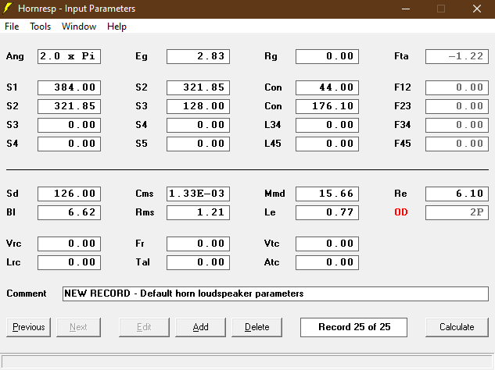Click the S5 input field
The width and height of the screenshot is (495, 370).
[199, 144]
